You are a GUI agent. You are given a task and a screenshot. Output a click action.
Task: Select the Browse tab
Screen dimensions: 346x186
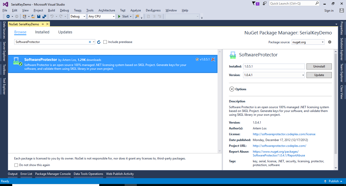pyautogui.click(x=20, y=32)
